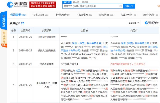The height and width of the screenshot is (103, 160).
Task: Open the 武卫 contact name link
Action: 78,71
